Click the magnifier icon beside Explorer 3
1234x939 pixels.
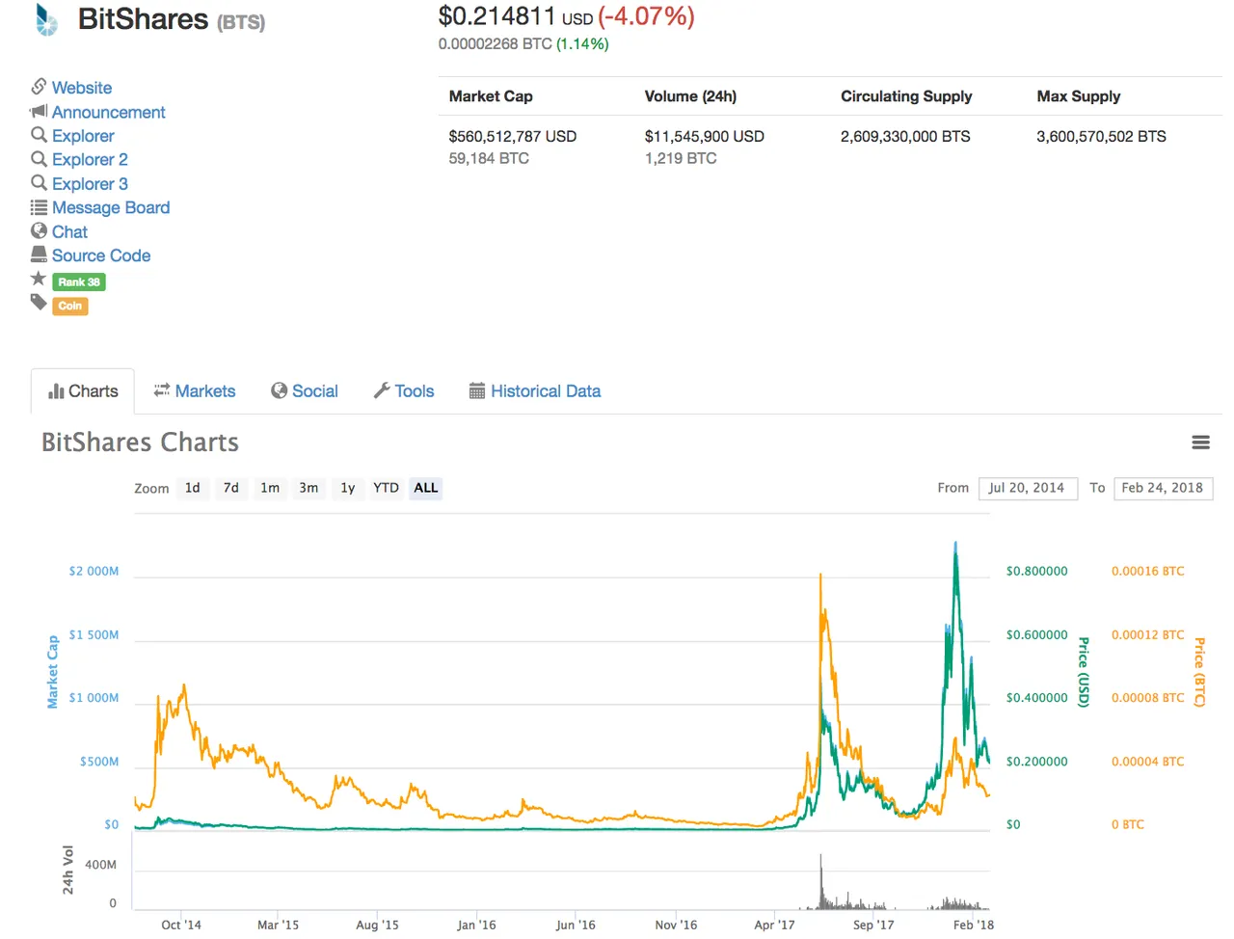39,183
